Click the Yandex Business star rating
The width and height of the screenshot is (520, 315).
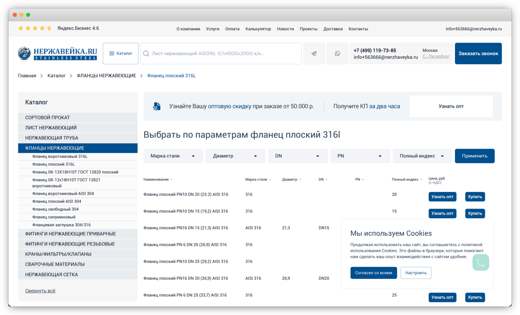(x=35, y=28)
